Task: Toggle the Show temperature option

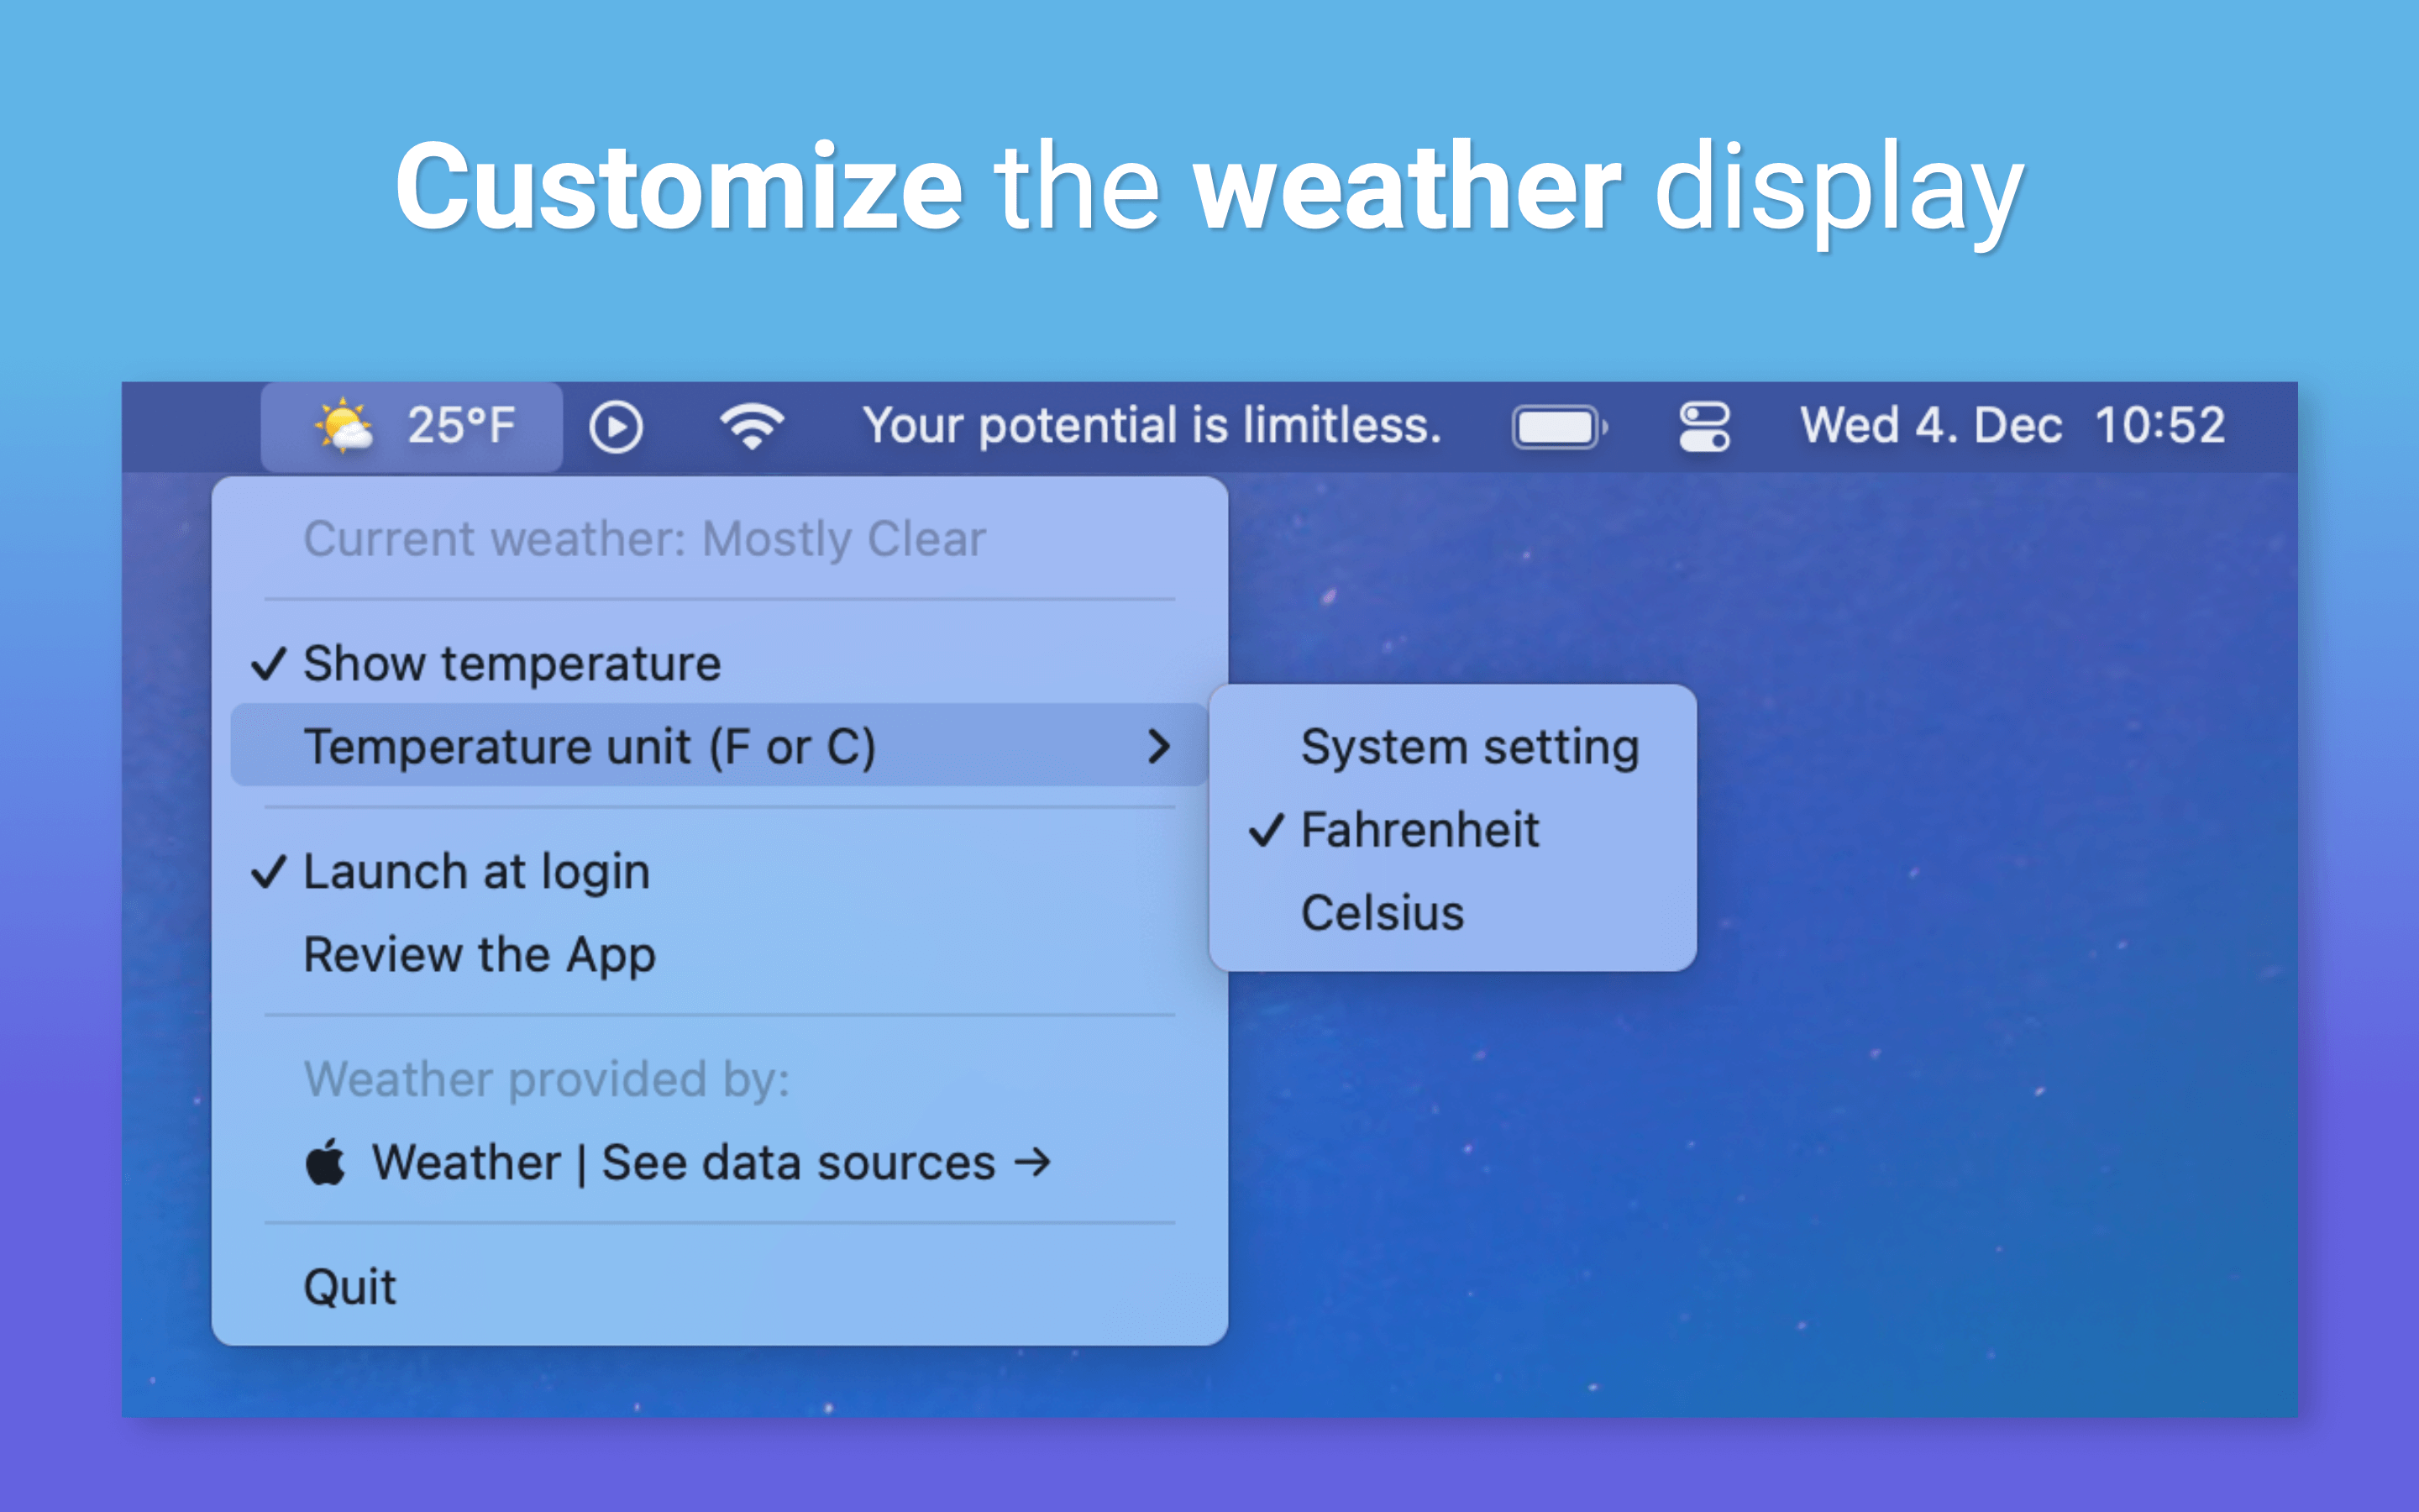Action: (x=511, y=664)
